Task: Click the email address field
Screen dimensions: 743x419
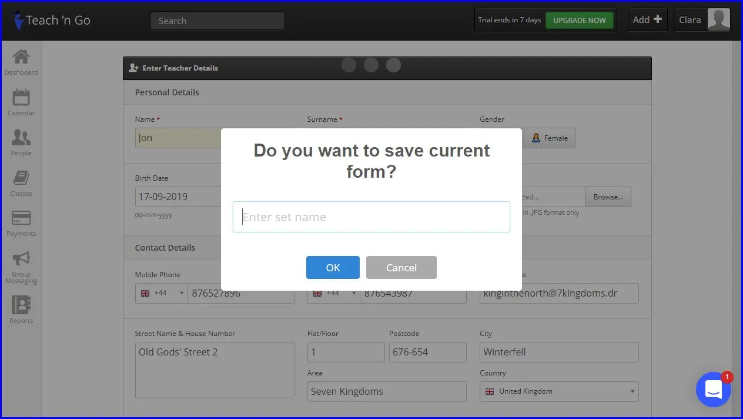Action: (559, 293)
